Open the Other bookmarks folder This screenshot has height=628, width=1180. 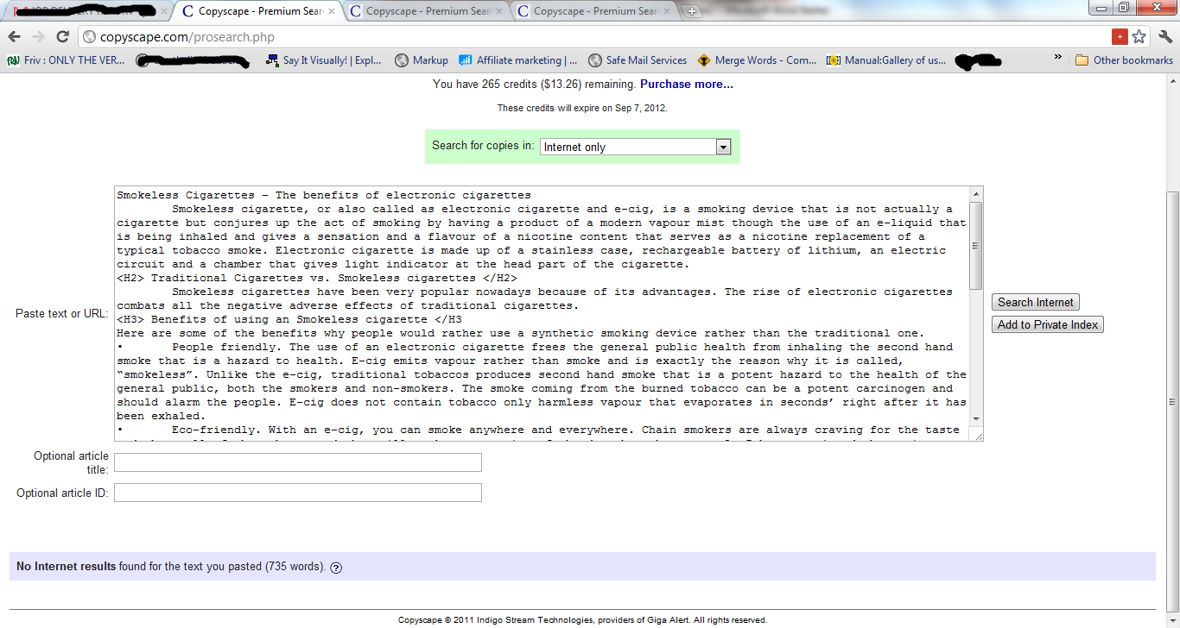click(1124, 60)
